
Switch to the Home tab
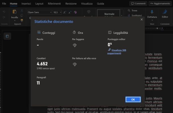coord(13,4)
